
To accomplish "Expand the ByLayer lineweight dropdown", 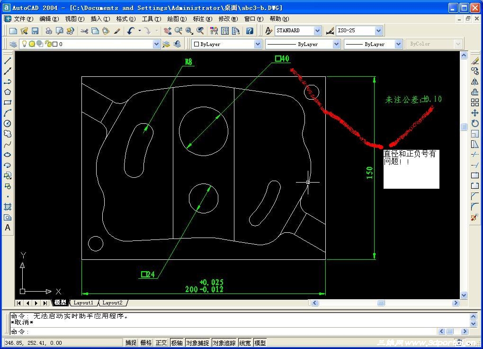I will (x=399, y=44).
